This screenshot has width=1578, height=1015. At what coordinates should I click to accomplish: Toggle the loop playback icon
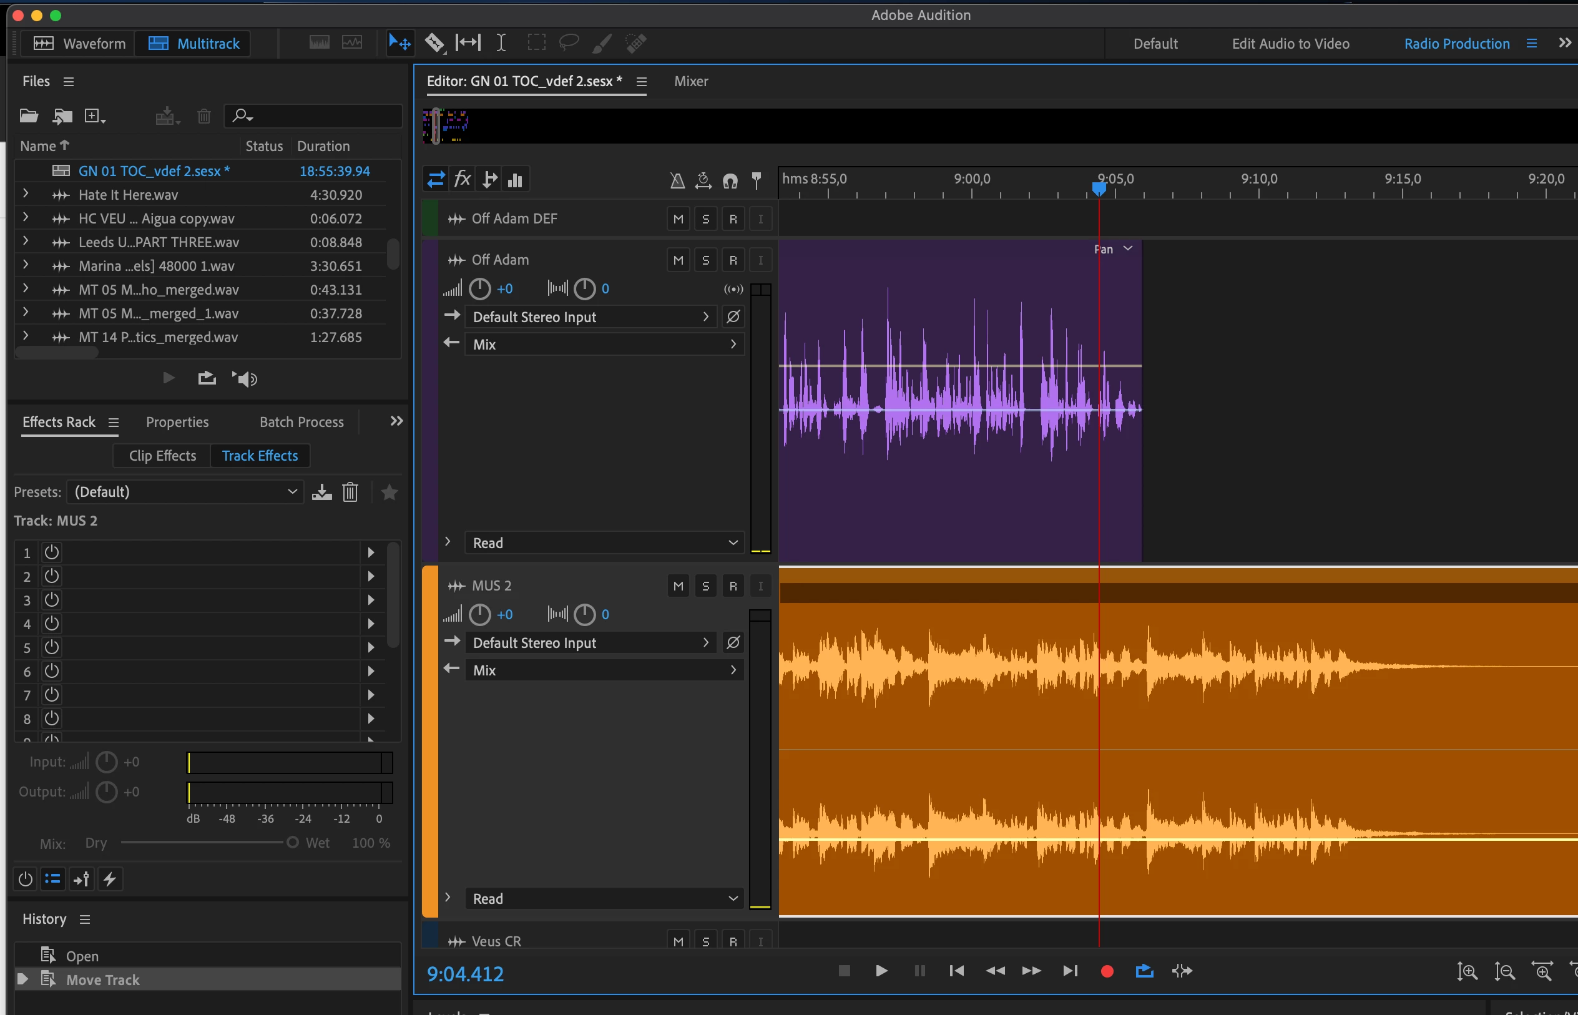1144,971
